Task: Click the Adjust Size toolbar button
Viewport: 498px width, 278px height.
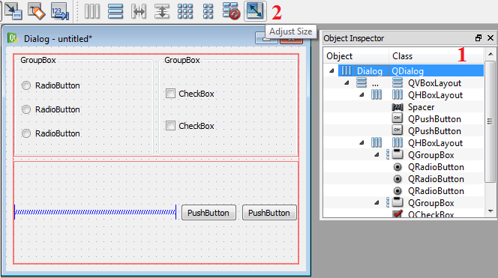Action: 255,11
